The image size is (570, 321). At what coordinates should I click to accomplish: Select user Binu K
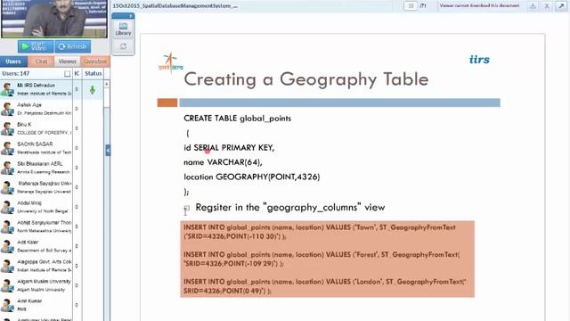pos(37,128)
